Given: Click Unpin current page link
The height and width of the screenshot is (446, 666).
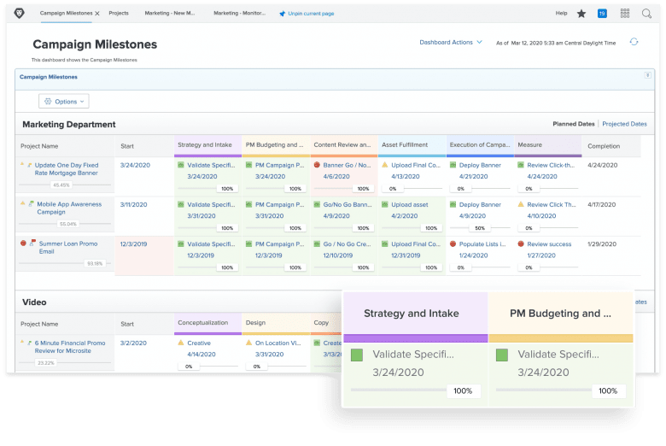Looking at the screenshot, I should click(311, 14).
